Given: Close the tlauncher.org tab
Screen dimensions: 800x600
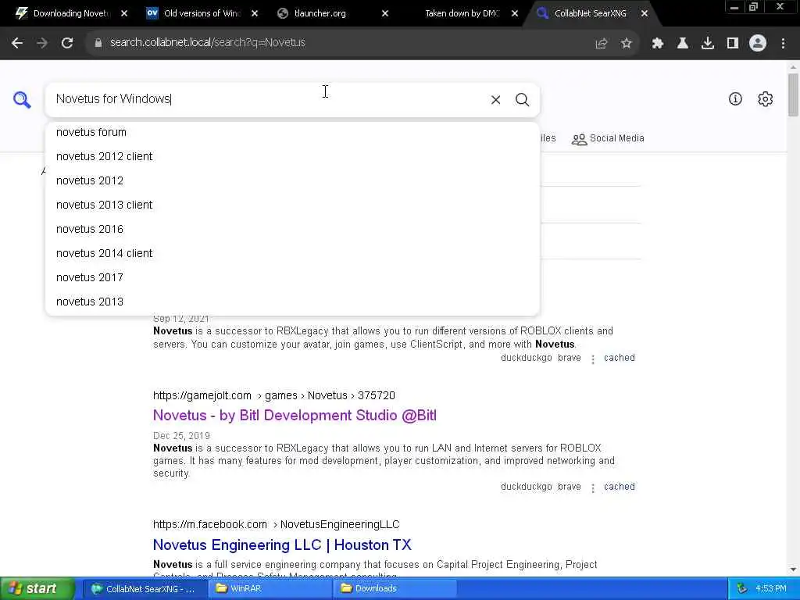Looking at the screenshot, I should tap(385, 13).
